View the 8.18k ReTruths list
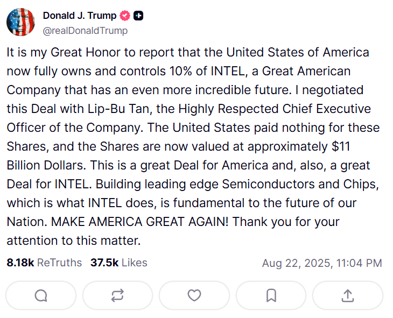Viewport: 393px width, 318px height. pos(44,263)
